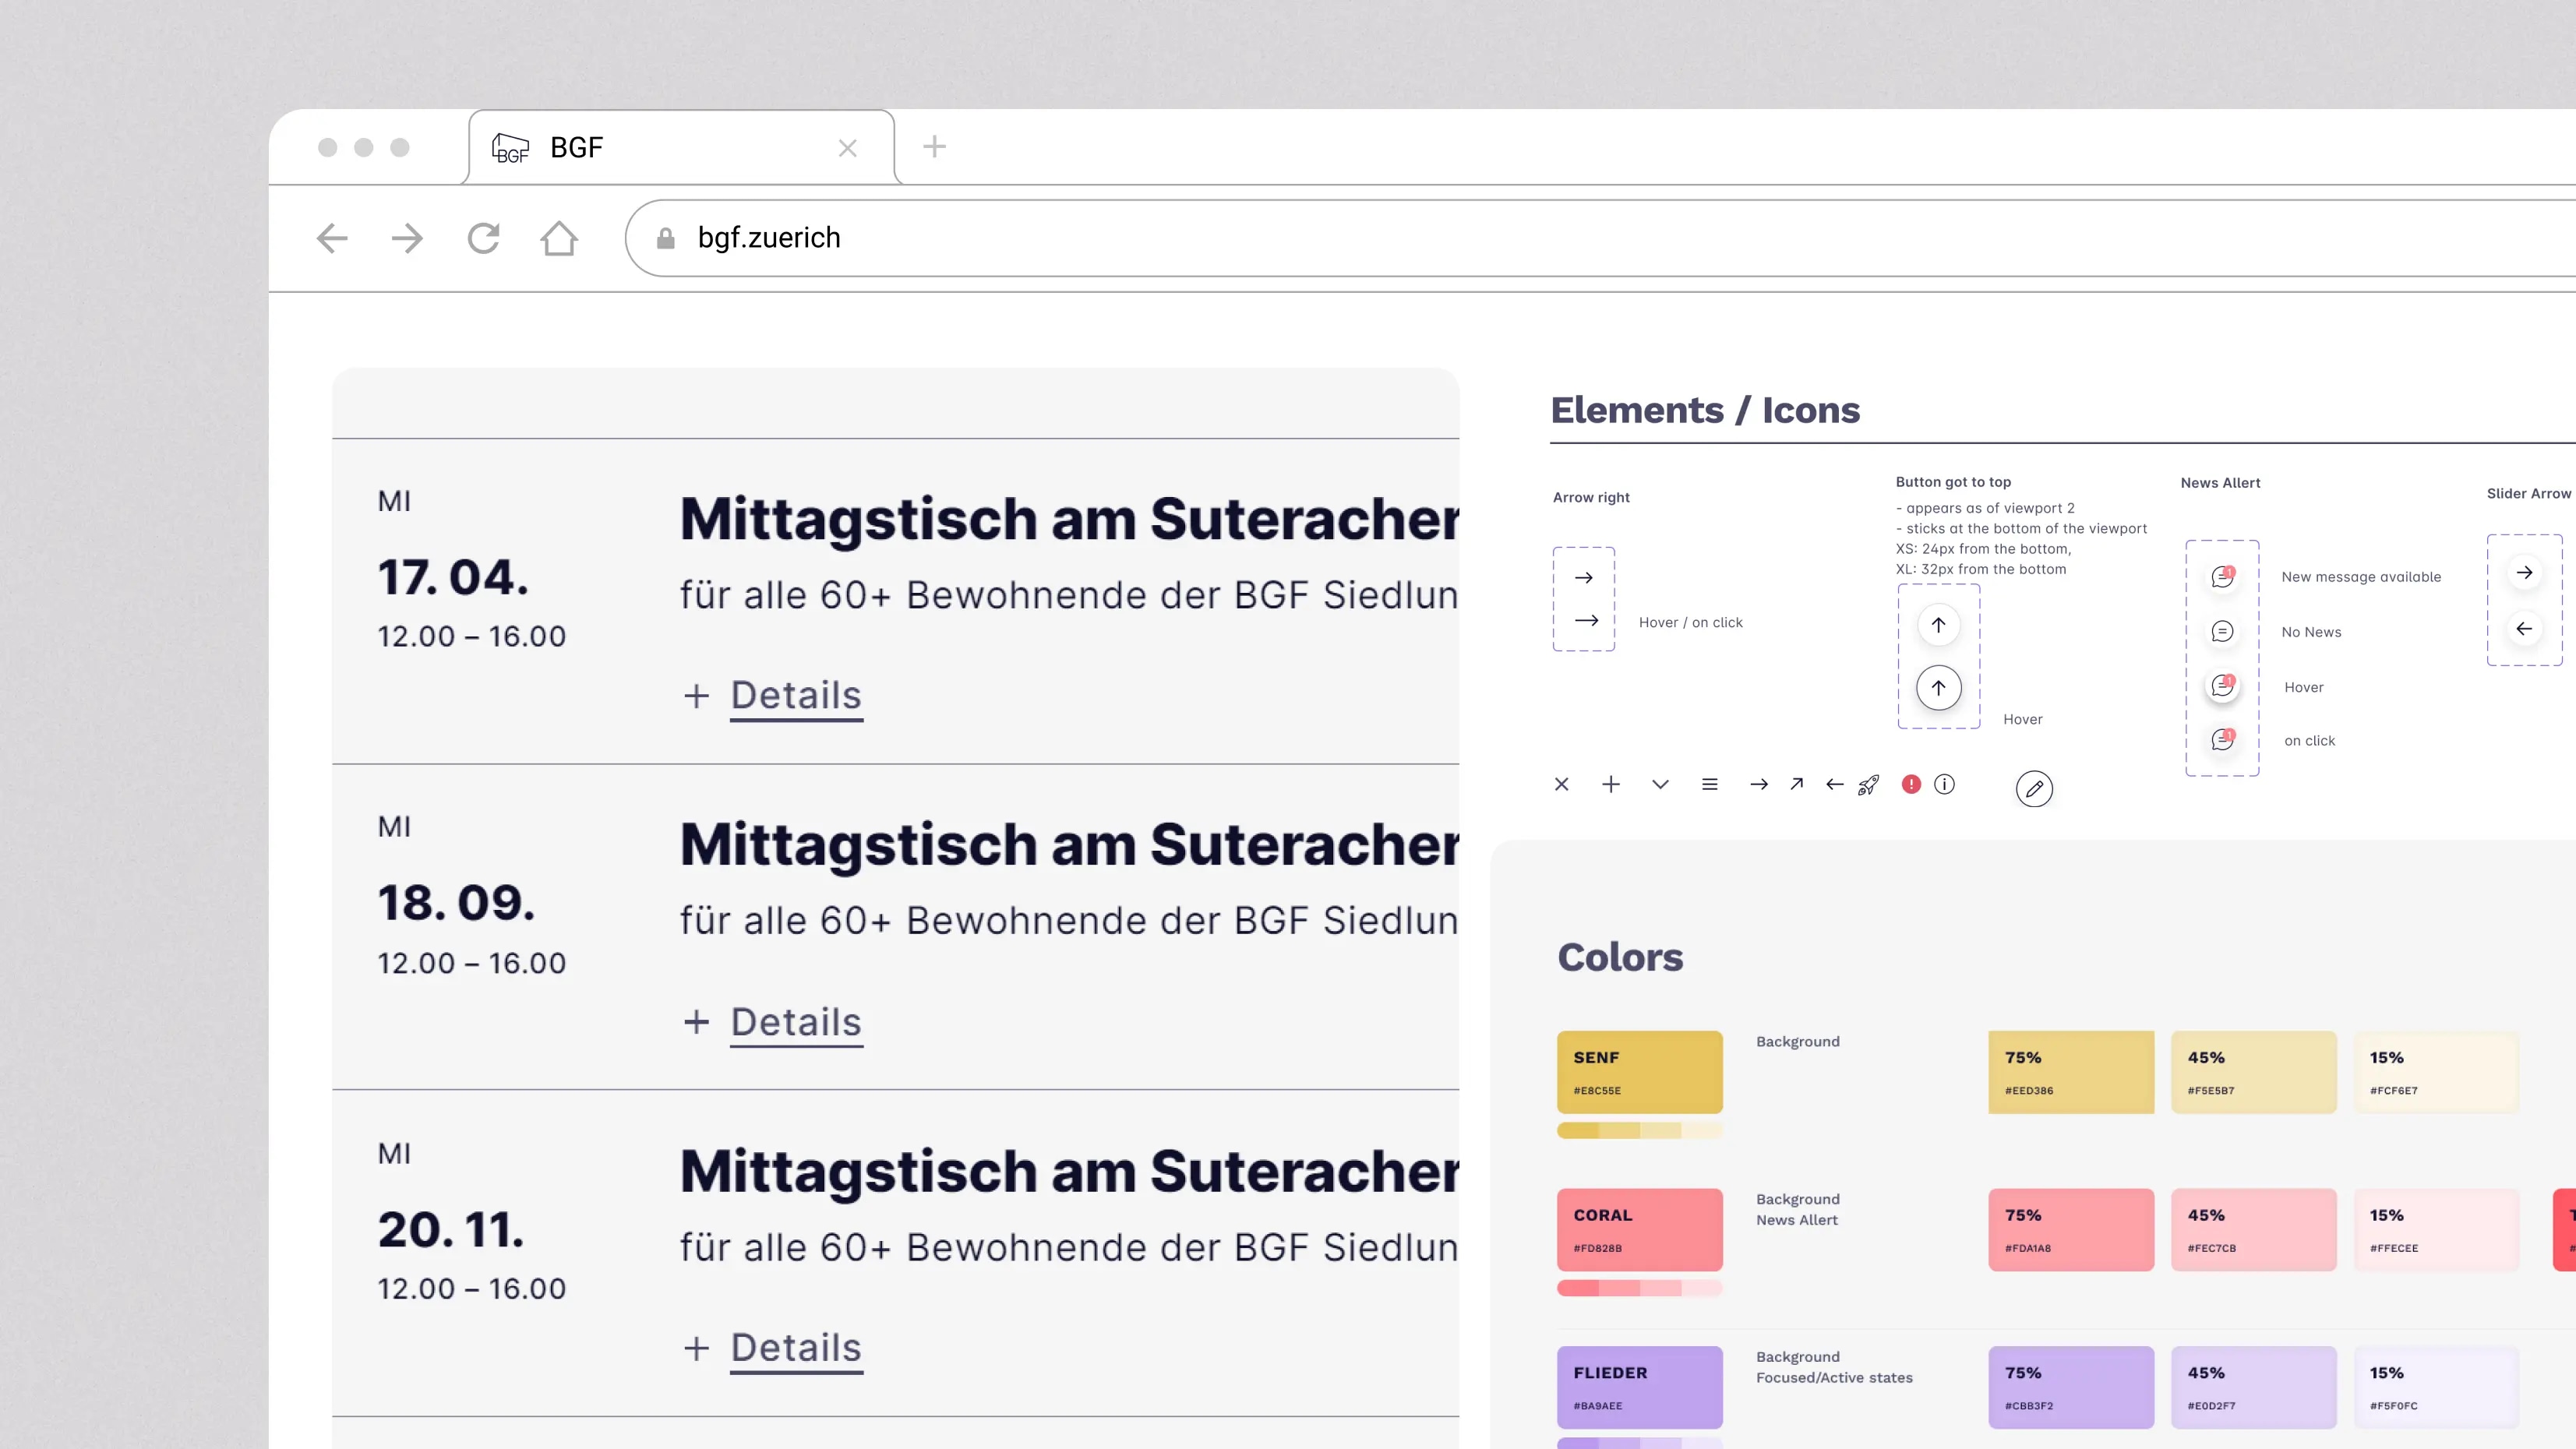Click the left arrow in the bottom icon row
The image size is (2576, 1449).
click(1834, 785)
